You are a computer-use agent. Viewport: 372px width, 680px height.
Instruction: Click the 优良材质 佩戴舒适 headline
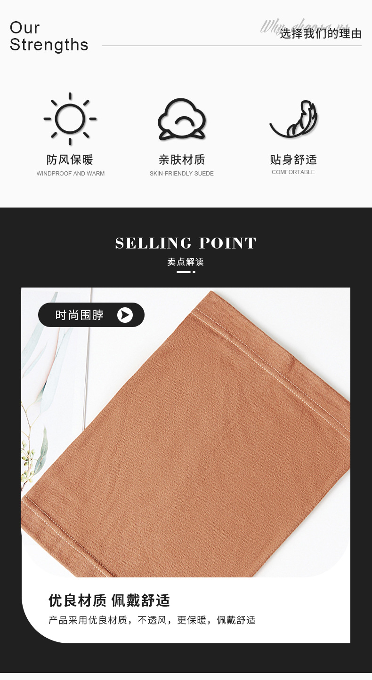click(109, 600)
